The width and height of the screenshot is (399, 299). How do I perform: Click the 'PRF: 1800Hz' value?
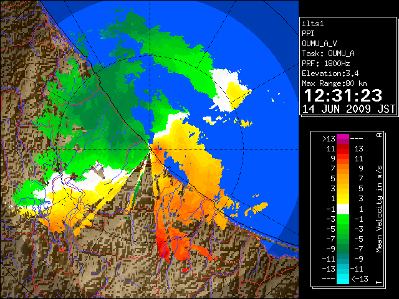point(326,64)
